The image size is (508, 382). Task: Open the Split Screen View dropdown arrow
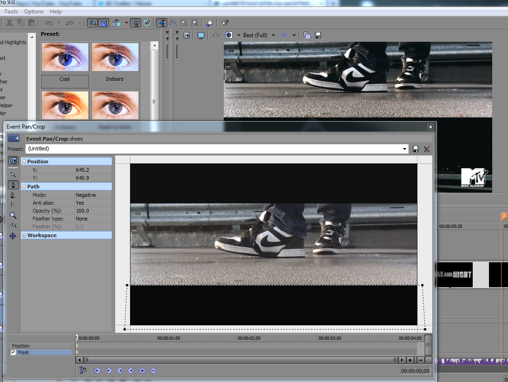click(x=239, y=35)
